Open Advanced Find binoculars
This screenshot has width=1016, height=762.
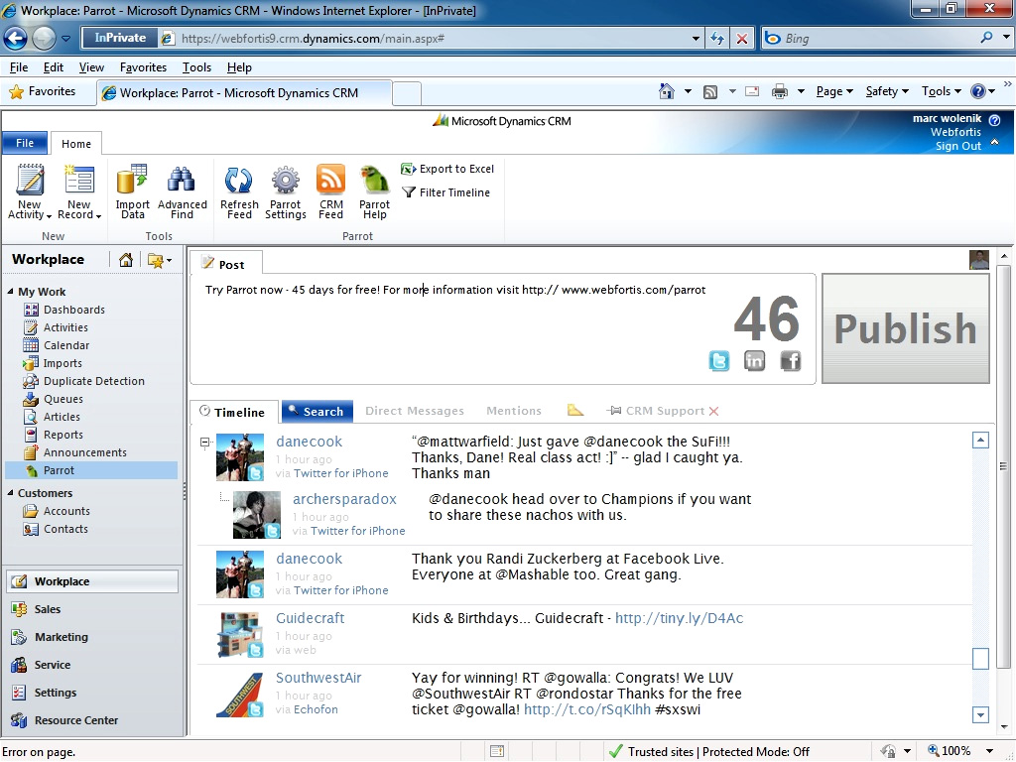(x=183, y=191)
